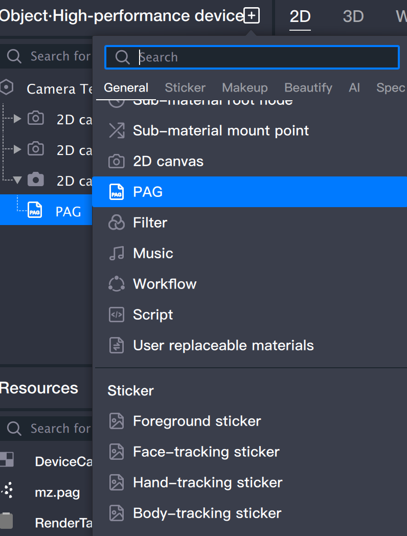Select the Filter icon in the list

[117, 222]
